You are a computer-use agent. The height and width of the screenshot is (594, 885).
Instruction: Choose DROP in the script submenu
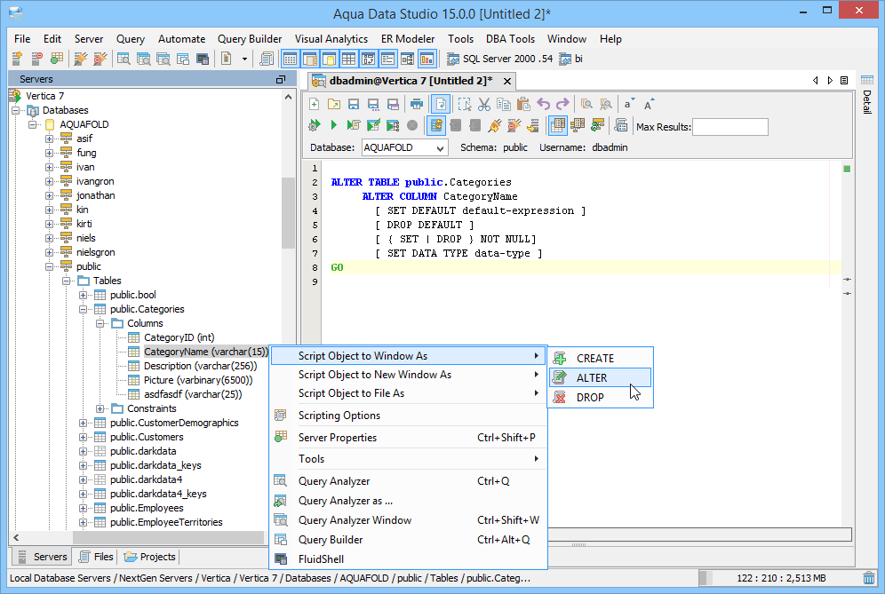pos(600,398)
